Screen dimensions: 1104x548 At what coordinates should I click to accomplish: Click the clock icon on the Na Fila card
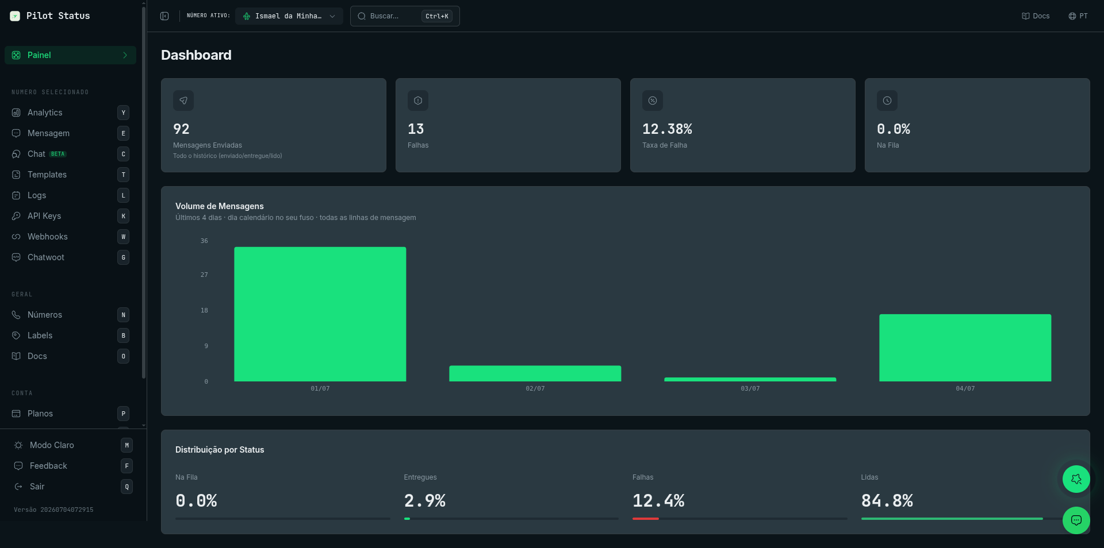click(887, 101)
